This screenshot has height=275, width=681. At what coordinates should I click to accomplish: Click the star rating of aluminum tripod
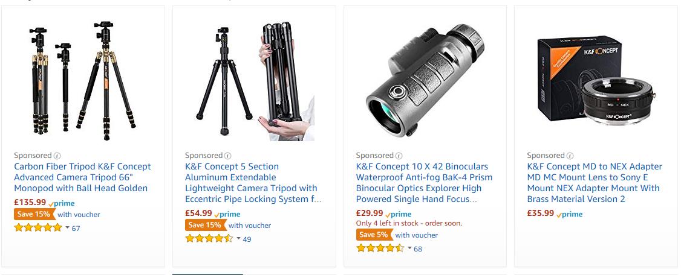[209, 239]
